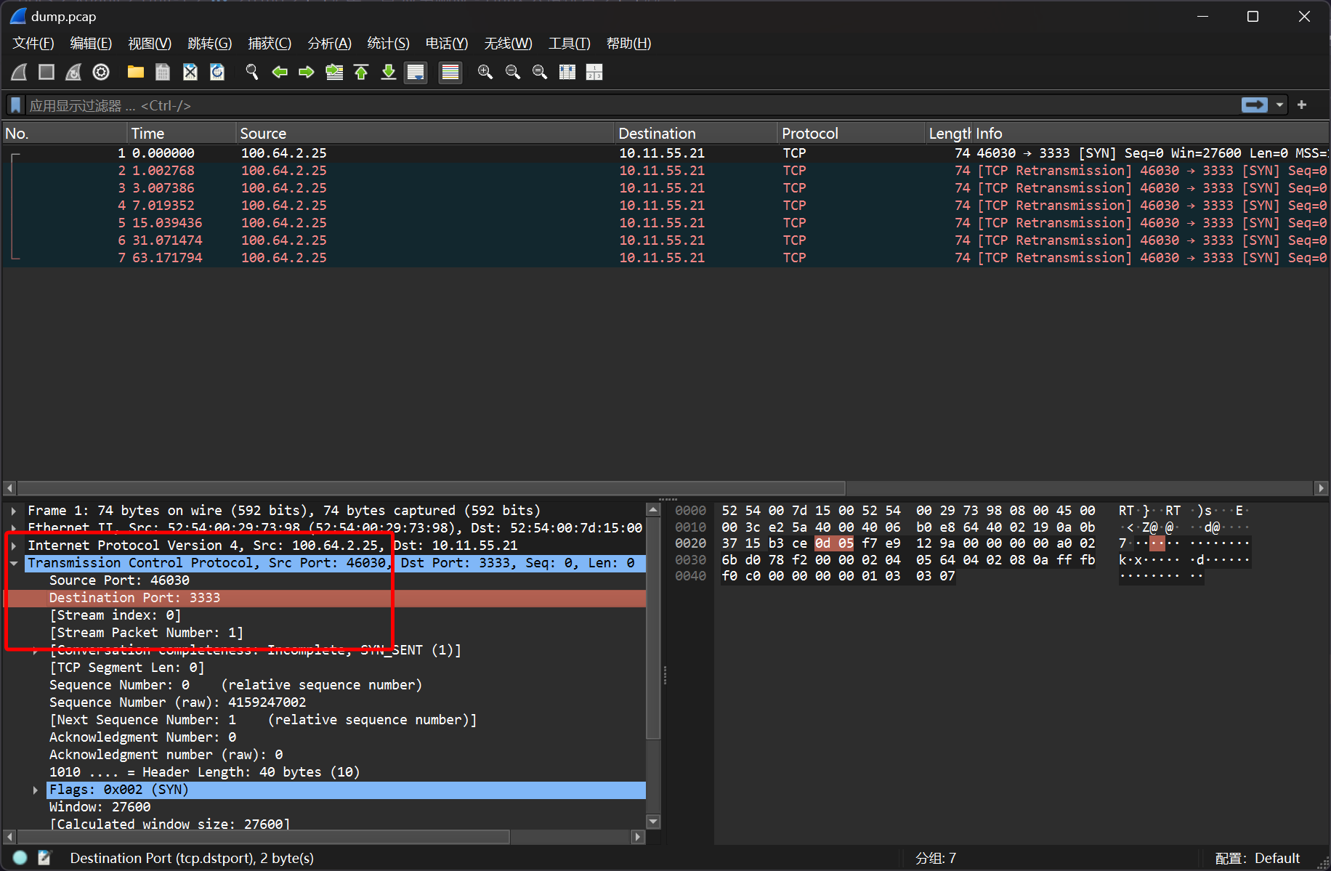Open a capture file folder icon

pyautogui.click(x=136, y=72)
